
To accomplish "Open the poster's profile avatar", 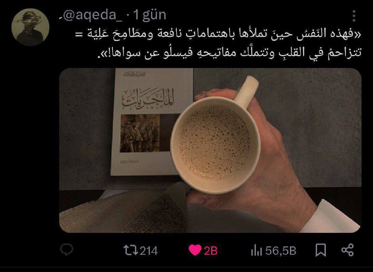I will point(30,27).
